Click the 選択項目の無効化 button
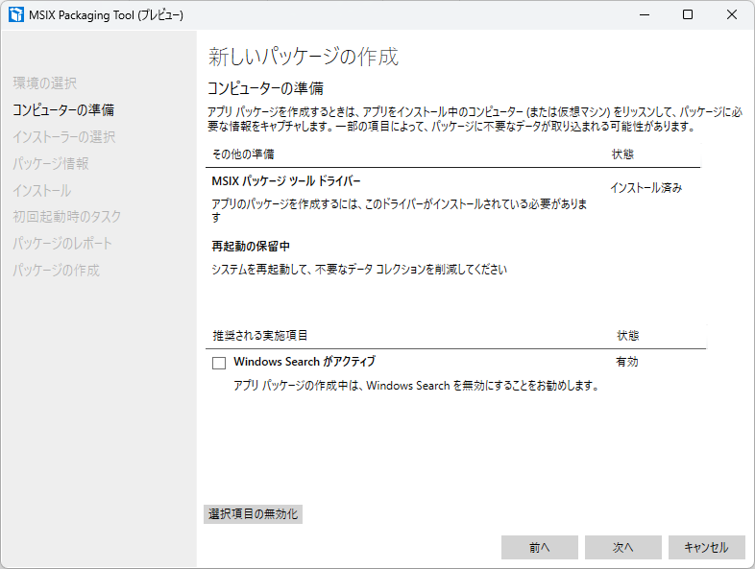The image size is (755, 569). 253,514
